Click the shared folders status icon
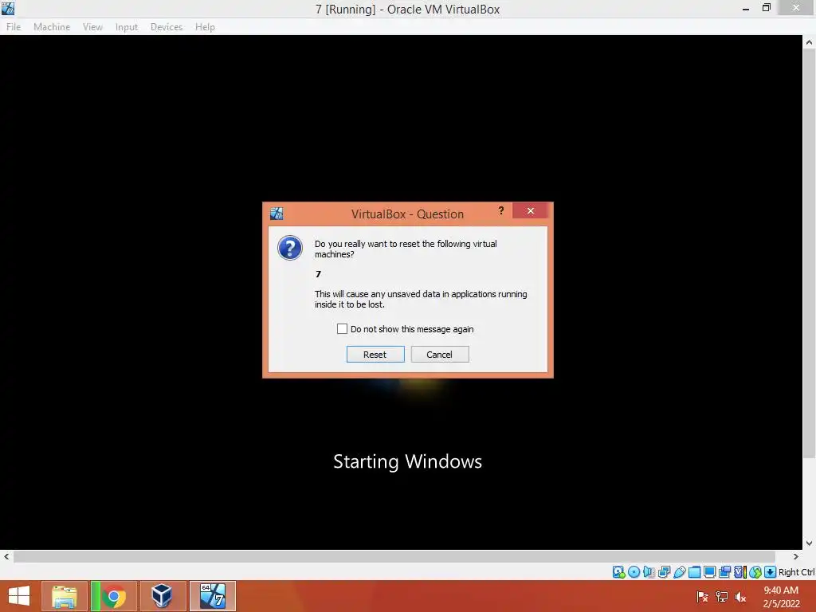Viewport: 816px width, 612px height. point(694,572)
